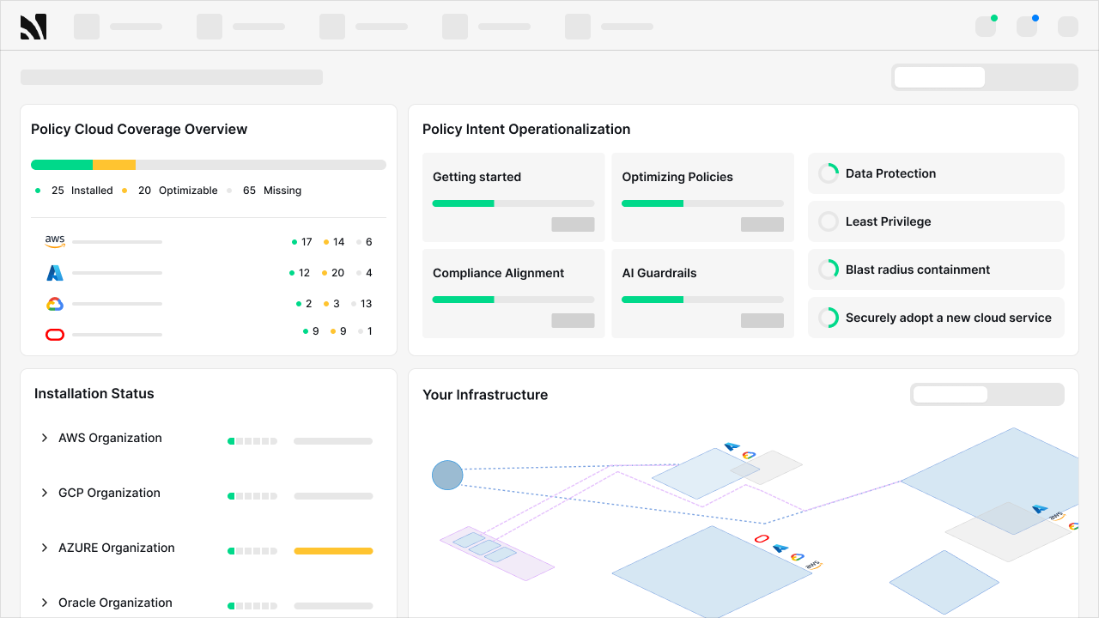The image size is (1099, 618).
Task: Open the header icon with blue dot
Action: click(1027, 27)
